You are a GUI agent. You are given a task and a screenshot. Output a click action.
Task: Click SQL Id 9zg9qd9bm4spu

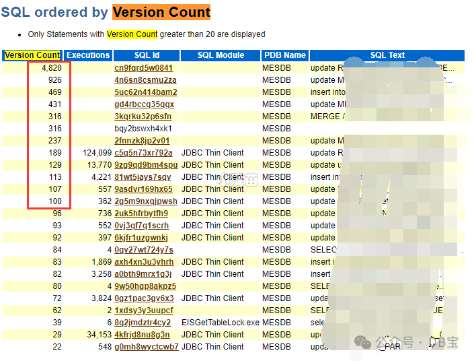pyautogui.click(x=146, y=165)
